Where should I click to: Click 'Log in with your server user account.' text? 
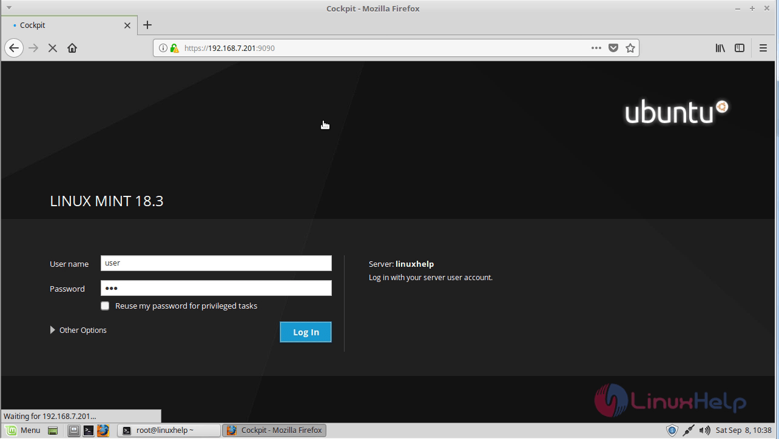(x=431, y=278)
